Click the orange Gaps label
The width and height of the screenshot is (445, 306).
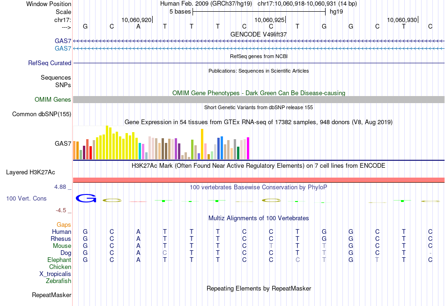[x=64, y=225]
